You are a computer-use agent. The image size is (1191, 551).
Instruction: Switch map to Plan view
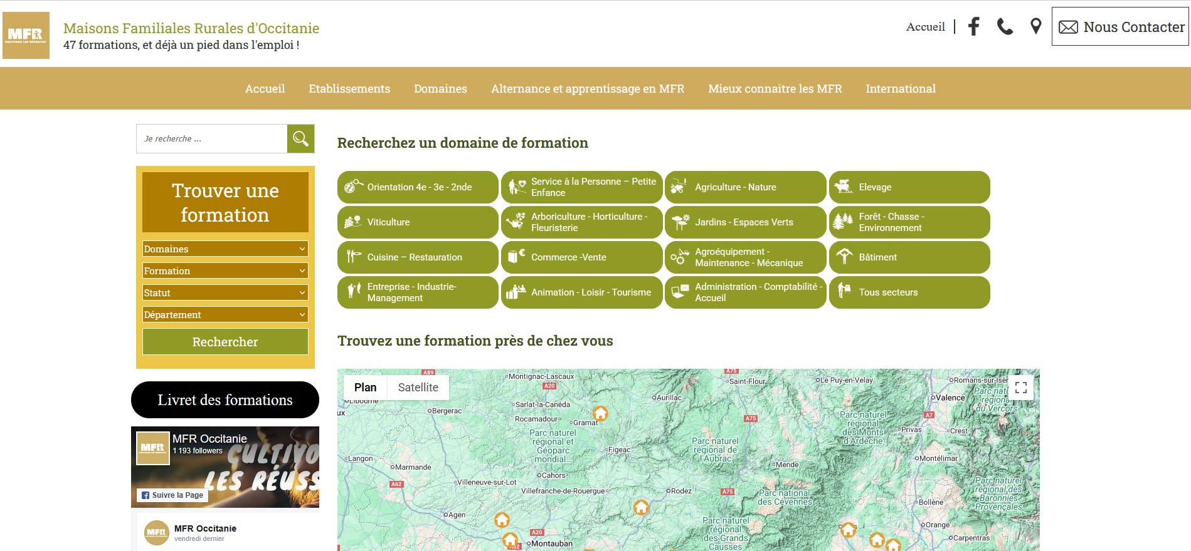[x=365, y=388]
